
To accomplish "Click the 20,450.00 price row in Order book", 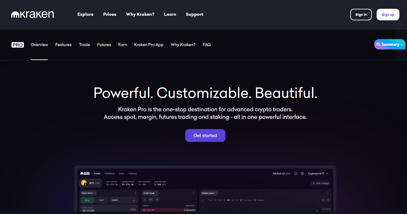I will coord(169,210).
